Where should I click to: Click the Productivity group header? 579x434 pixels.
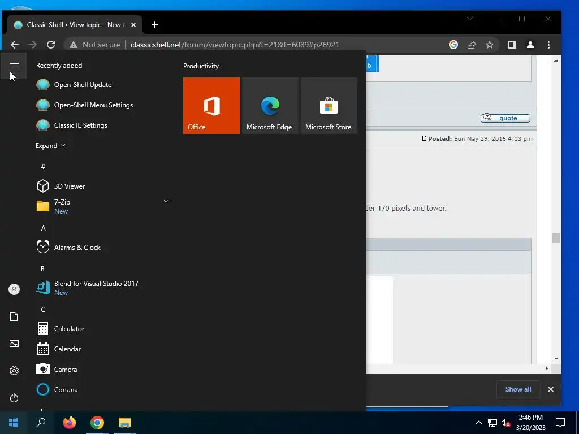click(201, 66)
